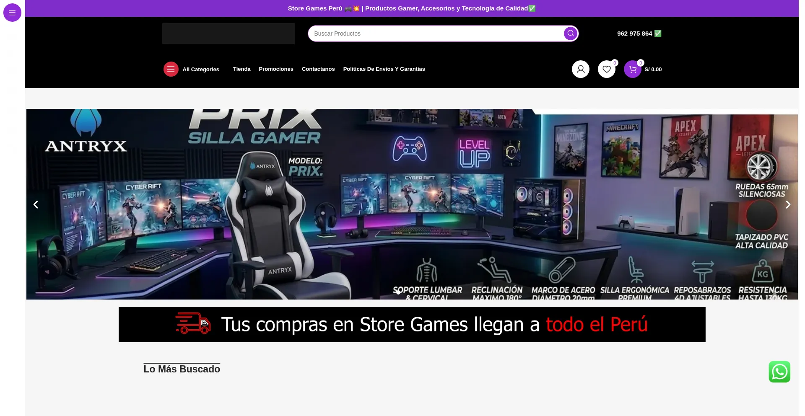Image resolution: width=805 pixels, height=416 pixels.
Task: Open the Promociones menu item
Action: [276, 69]
